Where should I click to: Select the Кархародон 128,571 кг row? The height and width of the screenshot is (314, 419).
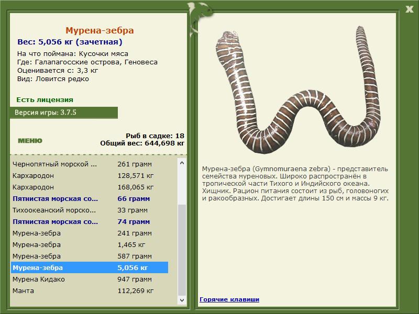tap(90, 175)
